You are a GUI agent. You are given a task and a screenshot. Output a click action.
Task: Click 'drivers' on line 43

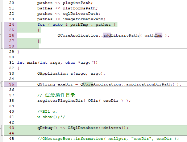[x=112, y=128]
